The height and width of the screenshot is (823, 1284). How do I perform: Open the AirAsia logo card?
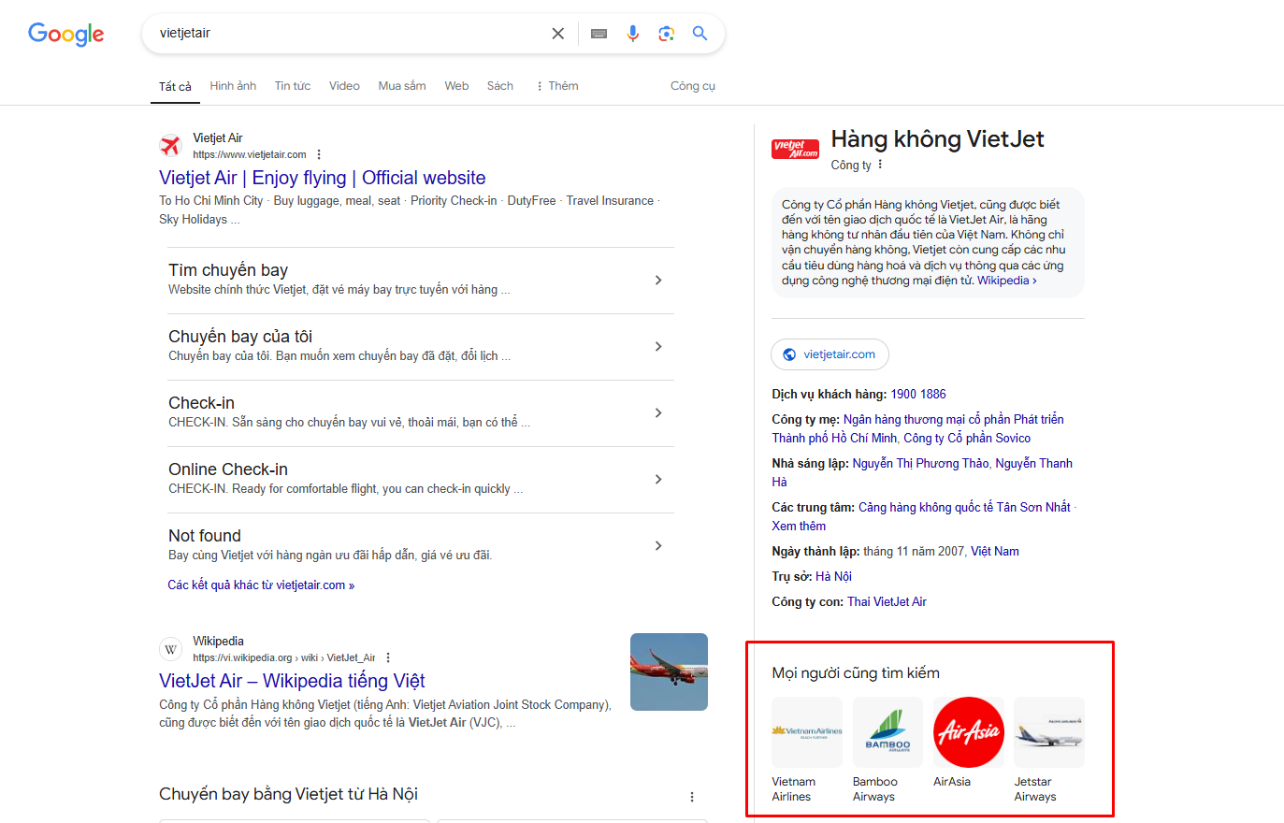point(969,732)
